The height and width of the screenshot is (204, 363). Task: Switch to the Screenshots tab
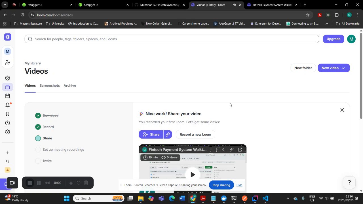tap(50, 86)
